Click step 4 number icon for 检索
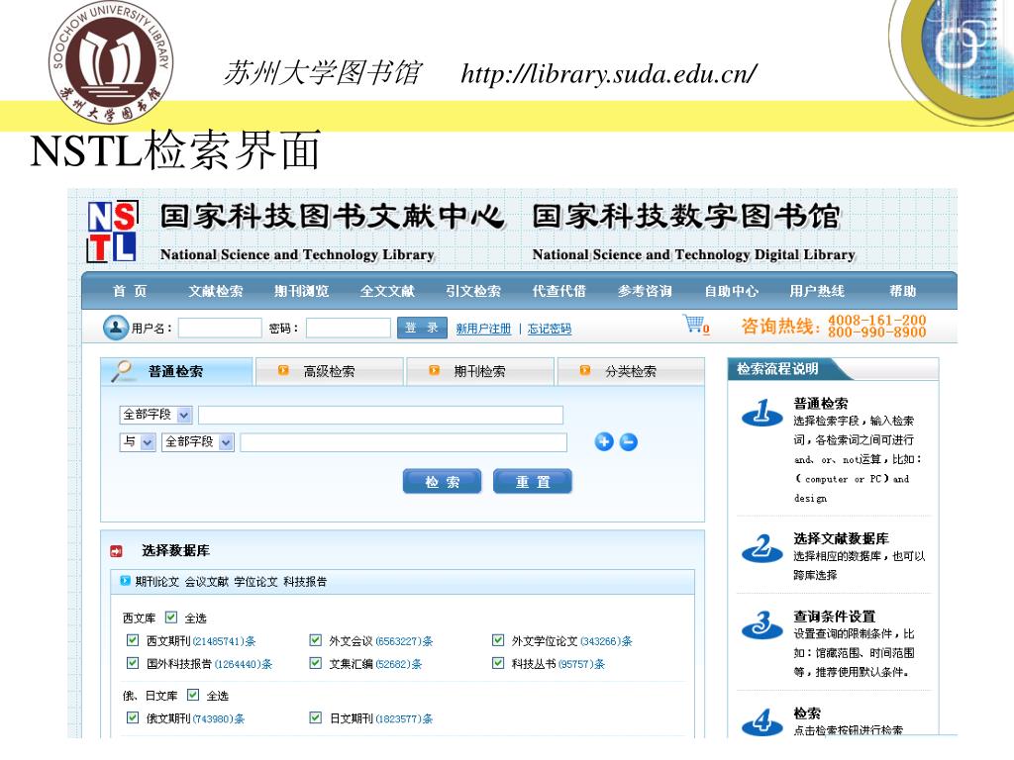The width and height of the screenshot is (1014, 760). [x=762, y=721]
